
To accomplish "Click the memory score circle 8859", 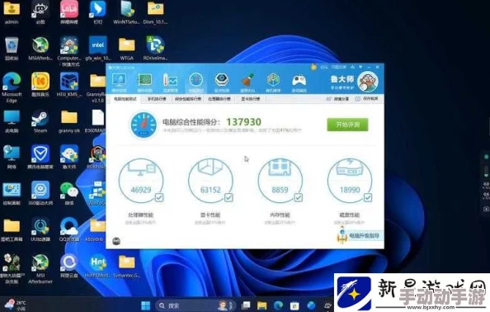I will point(280,181).
